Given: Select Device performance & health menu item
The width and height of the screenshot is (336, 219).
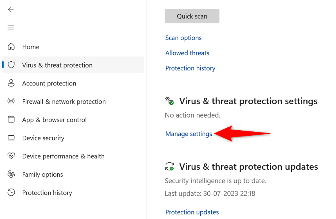Looking at the screenshot, I should (63, 156).
